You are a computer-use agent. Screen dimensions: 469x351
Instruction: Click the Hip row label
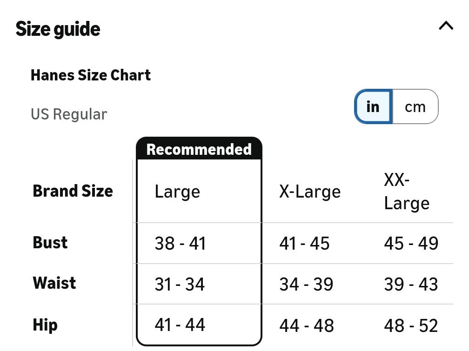tap(45, 325)
